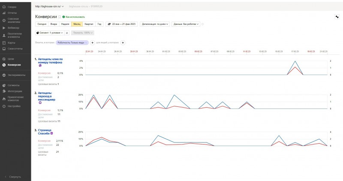
Task: Open goal Автоцель: переход в мессенджер
Action: click(x=47, y=97)
